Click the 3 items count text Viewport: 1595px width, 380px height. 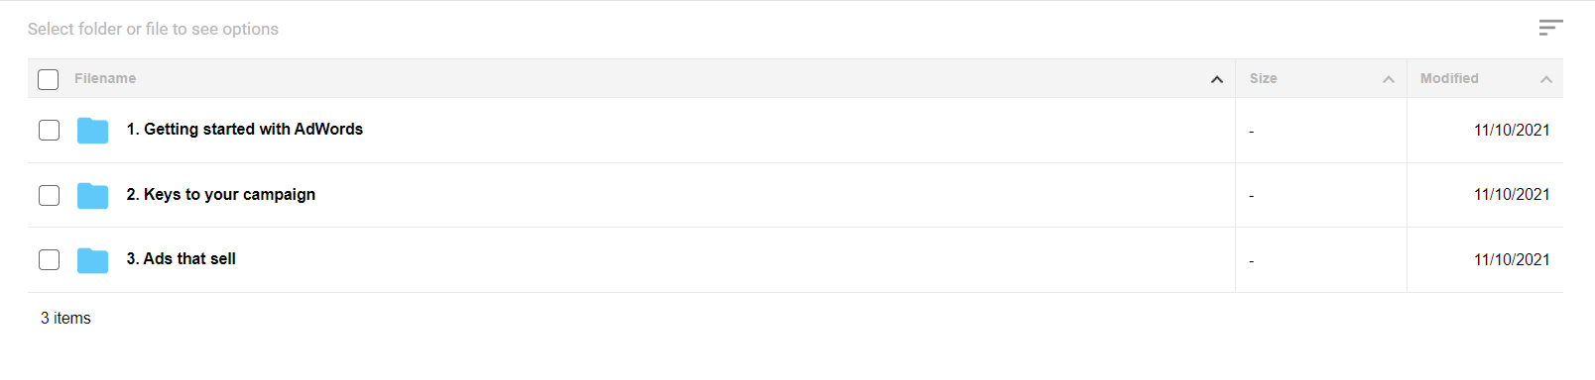(x=65, y=318)
